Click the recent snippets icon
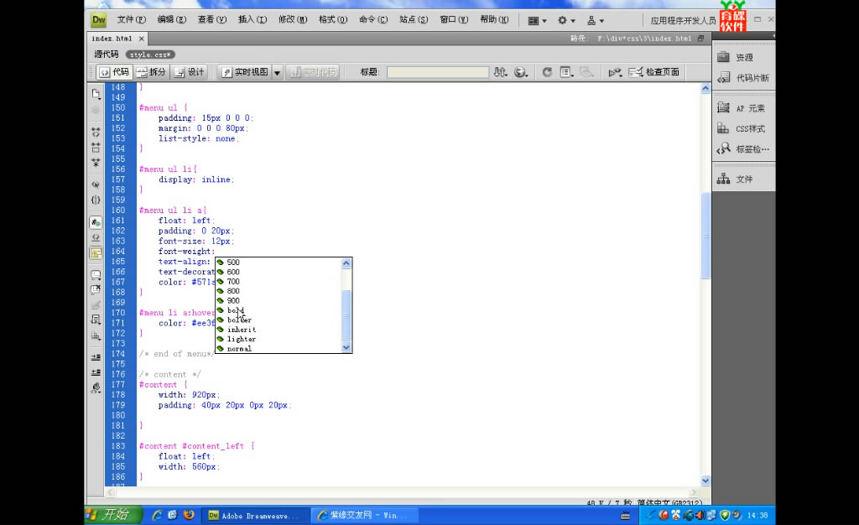859x525 pixels. point(96,320)
